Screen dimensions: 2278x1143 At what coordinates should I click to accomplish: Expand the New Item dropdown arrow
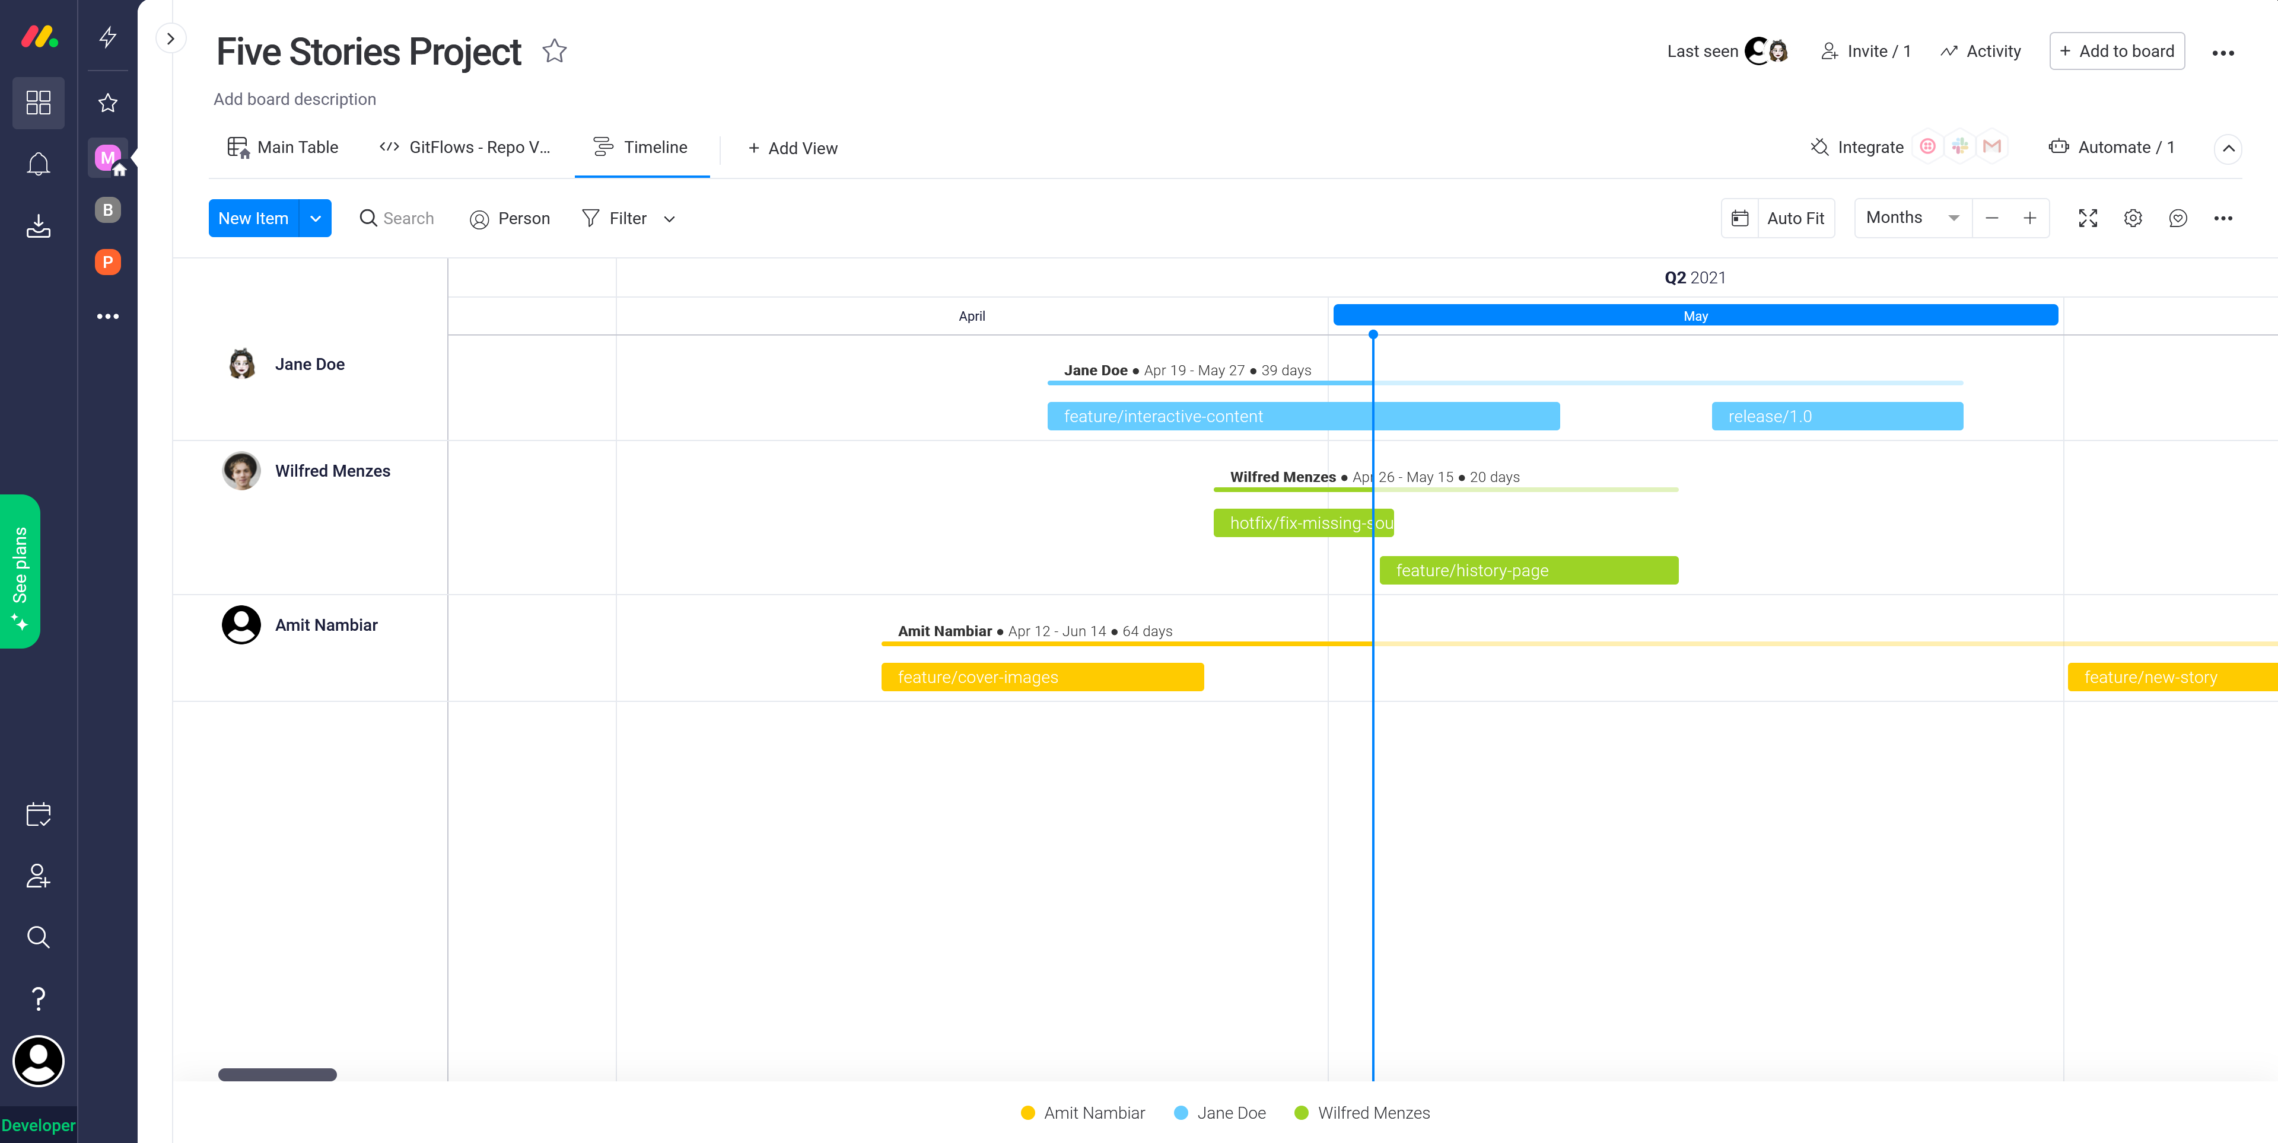315,218
